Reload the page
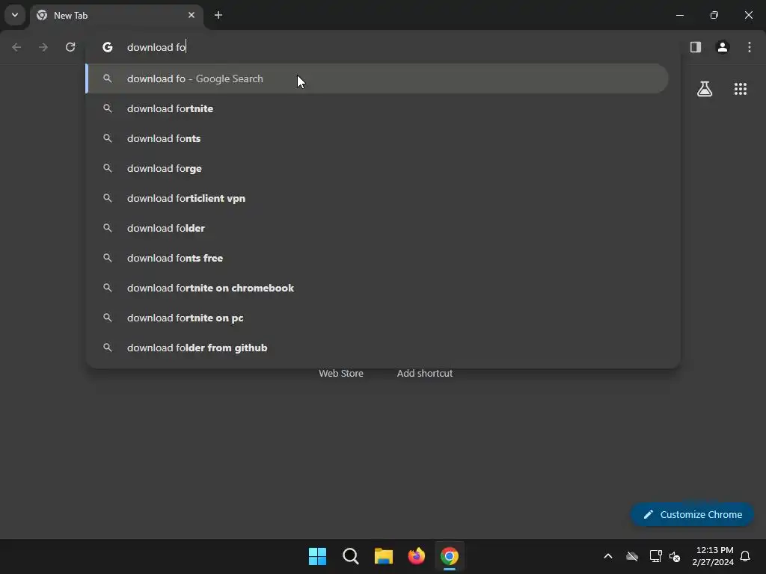This screenshot has height=574, width=766. (70, 47)
